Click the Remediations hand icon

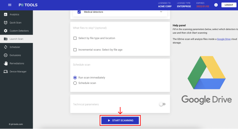[x=6, y=63]
